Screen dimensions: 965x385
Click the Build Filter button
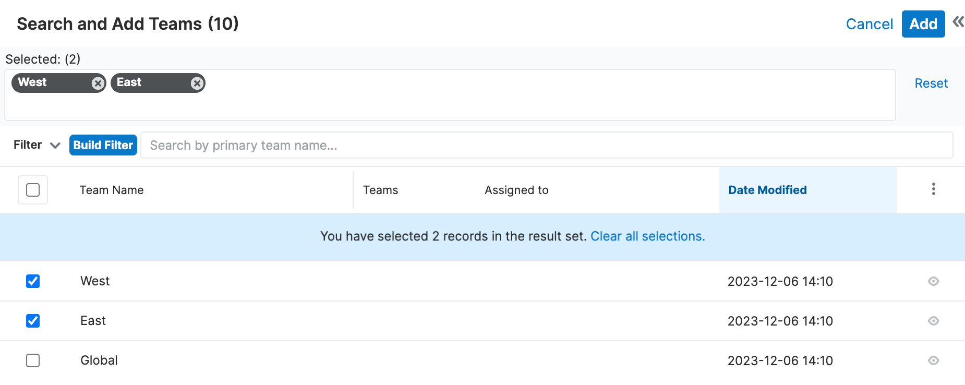[103, 145]
